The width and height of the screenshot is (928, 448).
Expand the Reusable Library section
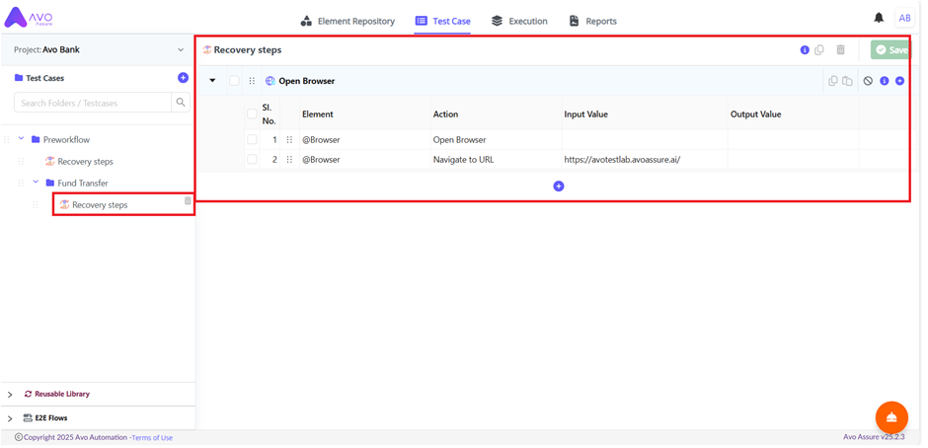click(x=10, y=394)
